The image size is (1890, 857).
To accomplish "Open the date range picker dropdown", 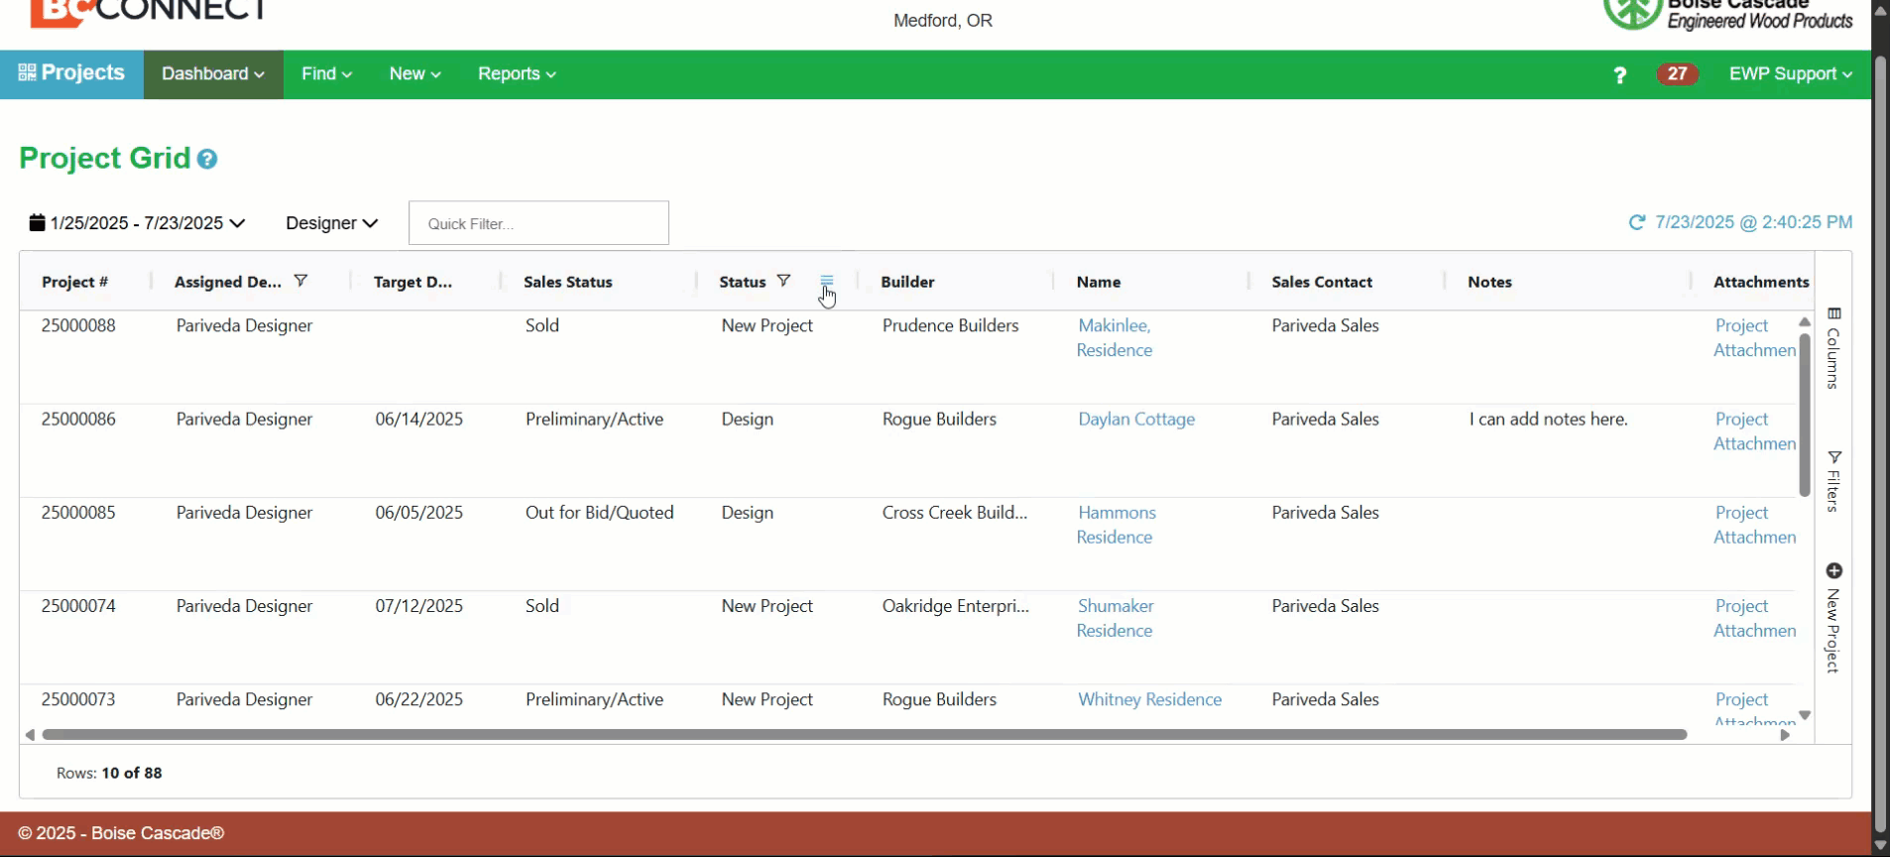I will tap(138, 223).
